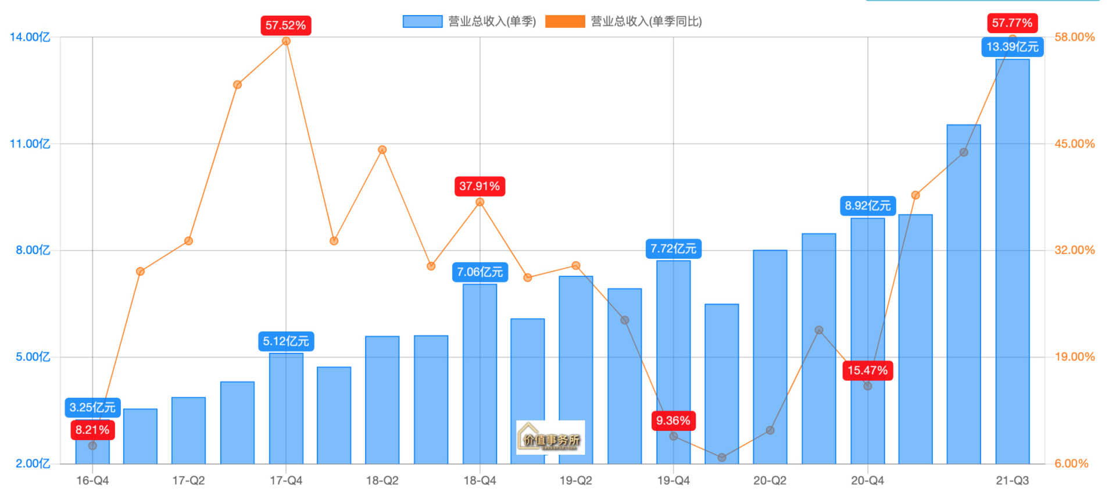Click the 21-Q3 x-axis label
1116x503 pixels.
pyautogui.click(x=1012, y=481)
